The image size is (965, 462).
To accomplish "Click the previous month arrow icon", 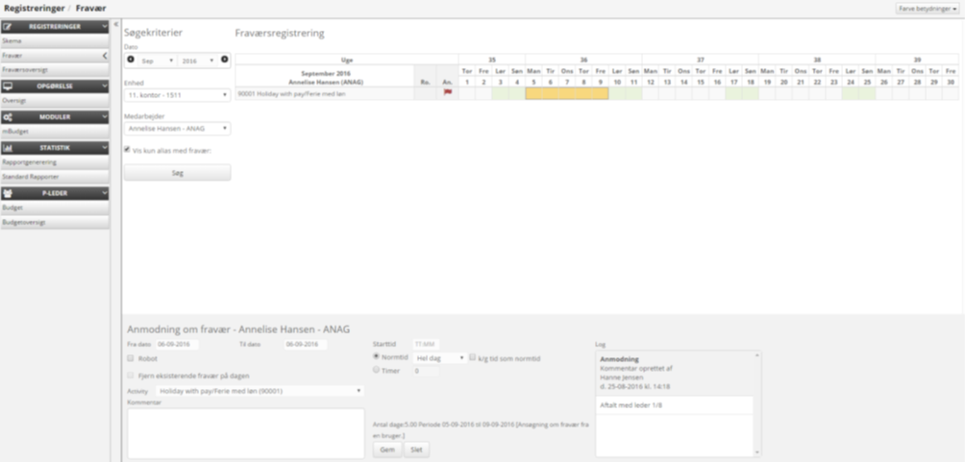I will 131,60.
